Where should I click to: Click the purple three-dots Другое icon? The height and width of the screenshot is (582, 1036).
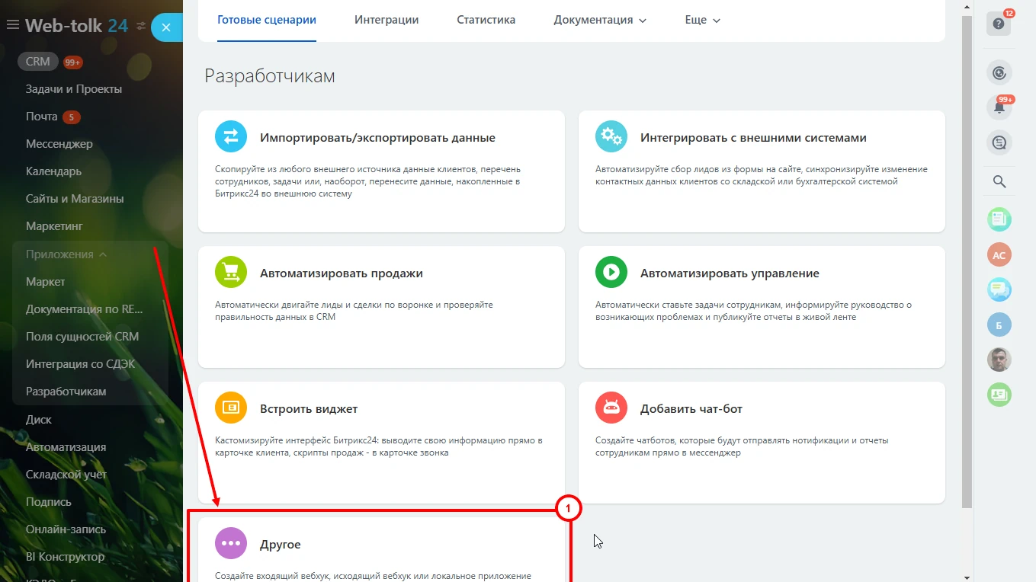click(231, 544)
